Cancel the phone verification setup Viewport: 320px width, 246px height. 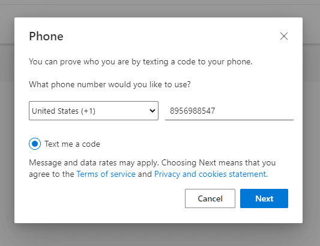coord(210,198)
